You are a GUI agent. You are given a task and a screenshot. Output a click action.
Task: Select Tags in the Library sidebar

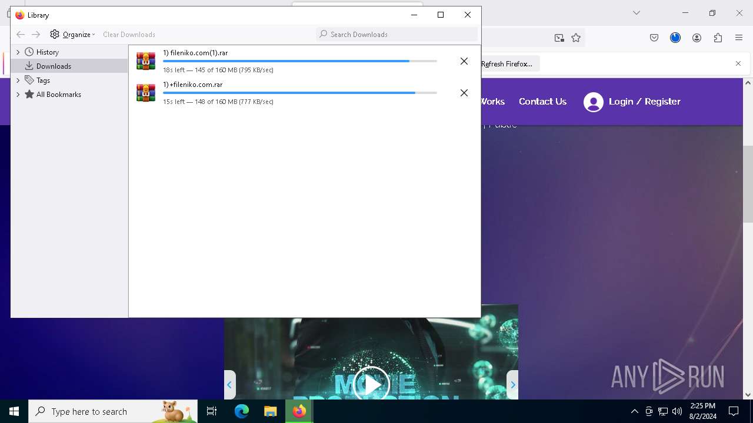pyautogui.click(x=43, y=80)
